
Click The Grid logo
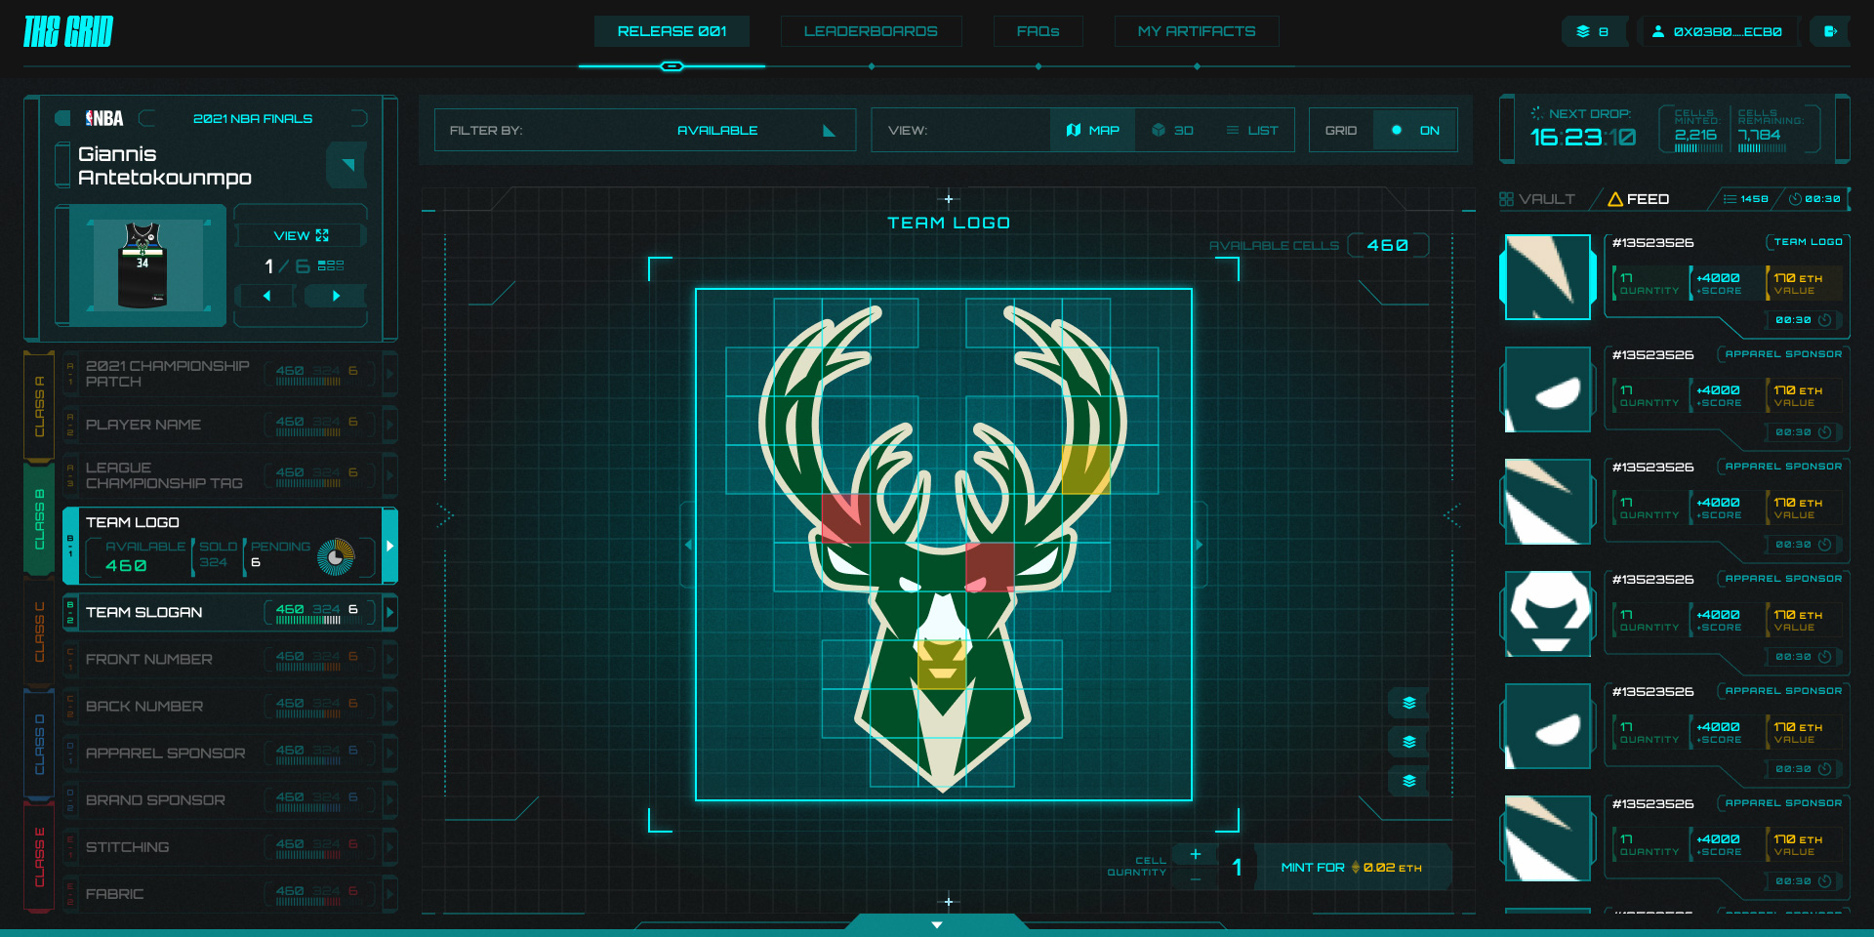(x=68, y=31)
